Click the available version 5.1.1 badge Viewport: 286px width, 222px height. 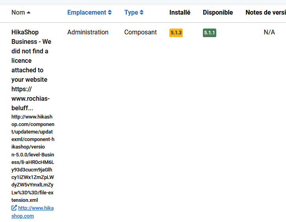tap(210, 33)
